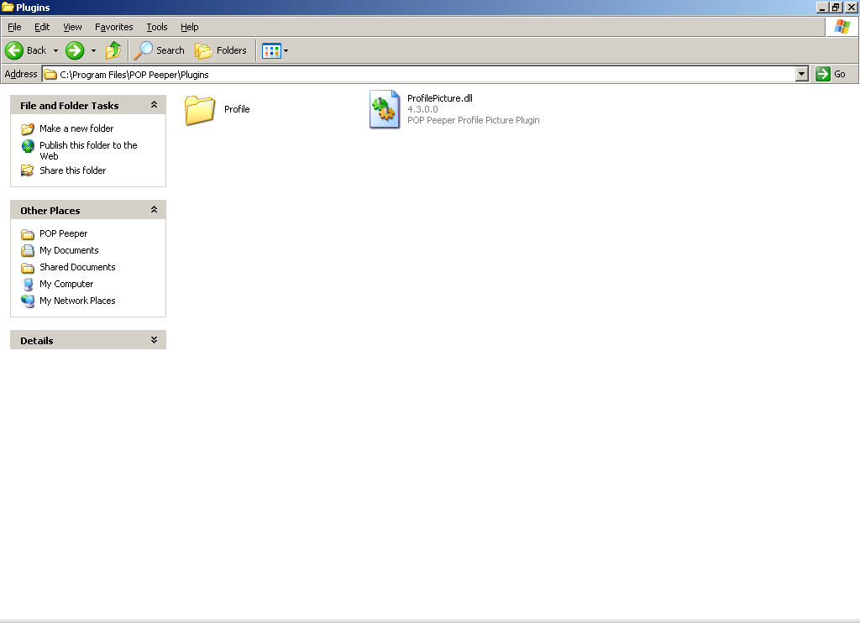Click the POP Peeper folder icon in Other Places
Screen dimensions: 860x623
28,234
